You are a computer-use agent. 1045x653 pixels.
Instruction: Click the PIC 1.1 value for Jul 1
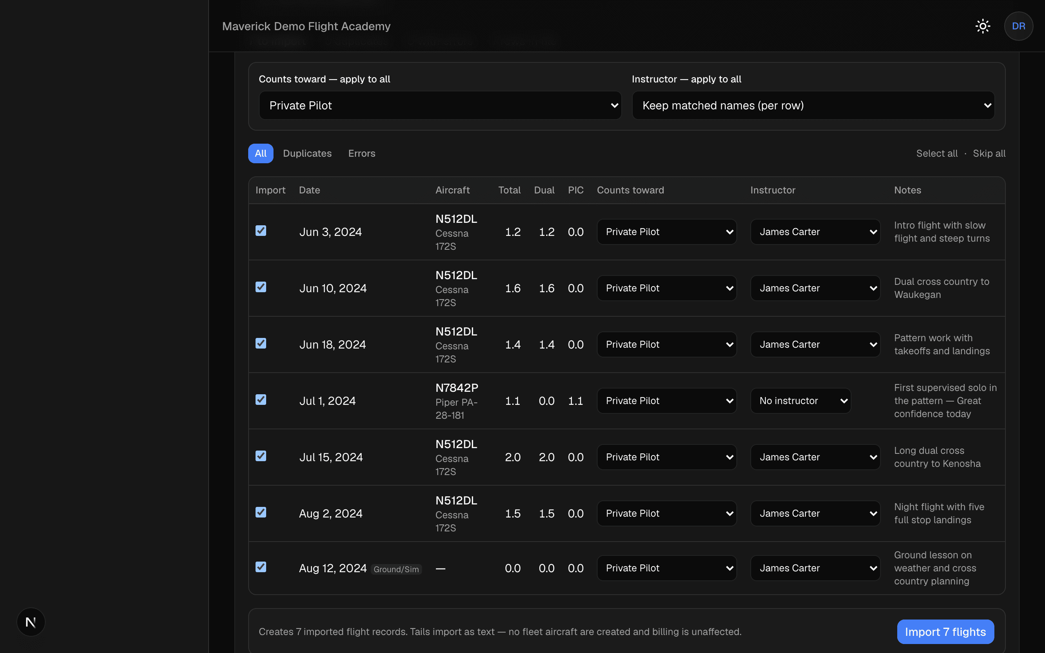click(x=575, y=401)
